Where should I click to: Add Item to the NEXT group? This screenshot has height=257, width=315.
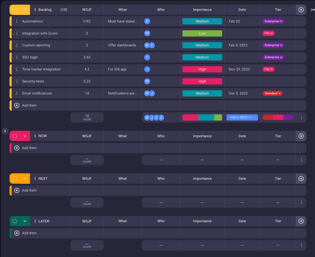(x=29, y=190)
